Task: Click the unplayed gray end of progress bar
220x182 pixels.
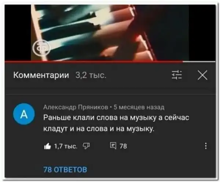Action: [199, 62]
